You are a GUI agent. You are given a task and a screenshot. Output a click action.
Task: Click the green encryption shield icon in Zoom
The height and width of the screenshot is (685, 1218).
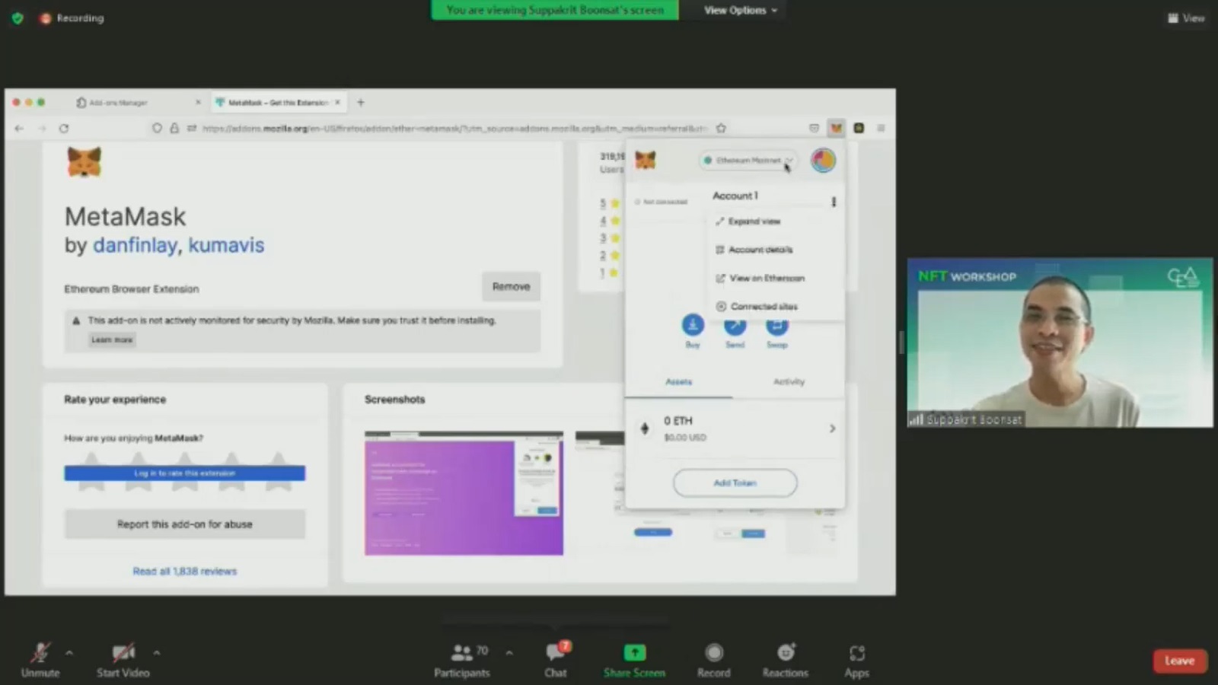[x=18, y=18]
